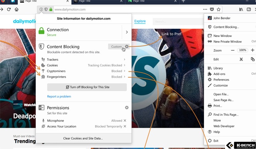Open Permissions settings gear icon
This screenshot has width=256, height=149.
127,107
